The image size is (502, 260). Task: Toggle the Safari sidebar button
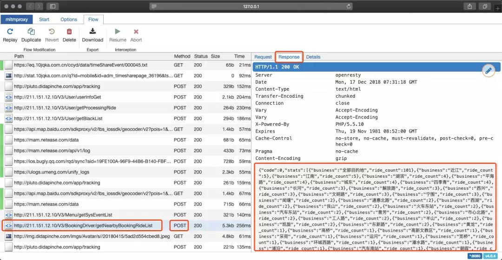click(x=53, y=6)
